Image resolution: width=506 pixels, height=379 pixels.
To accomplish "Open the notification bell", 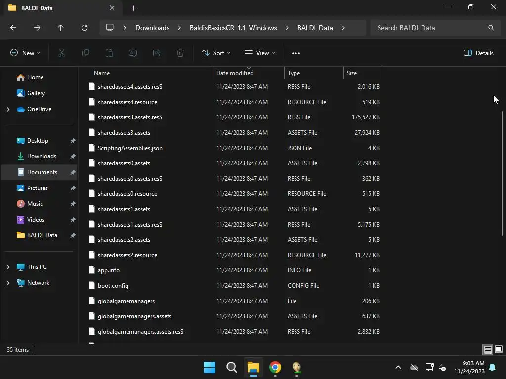I will [493, 367].
